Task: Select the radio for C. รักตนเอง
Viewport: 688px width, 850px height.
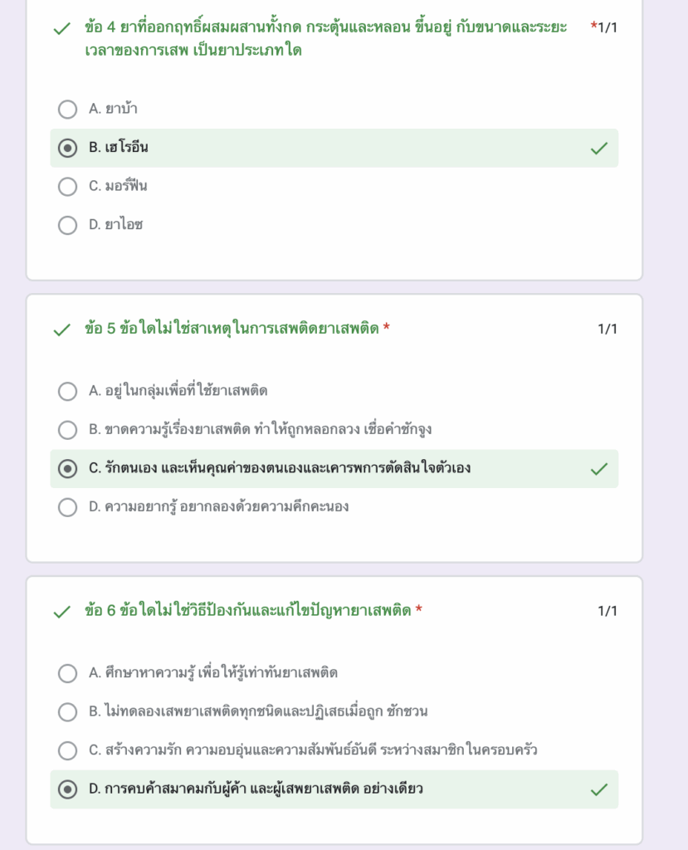Action: 67,468
